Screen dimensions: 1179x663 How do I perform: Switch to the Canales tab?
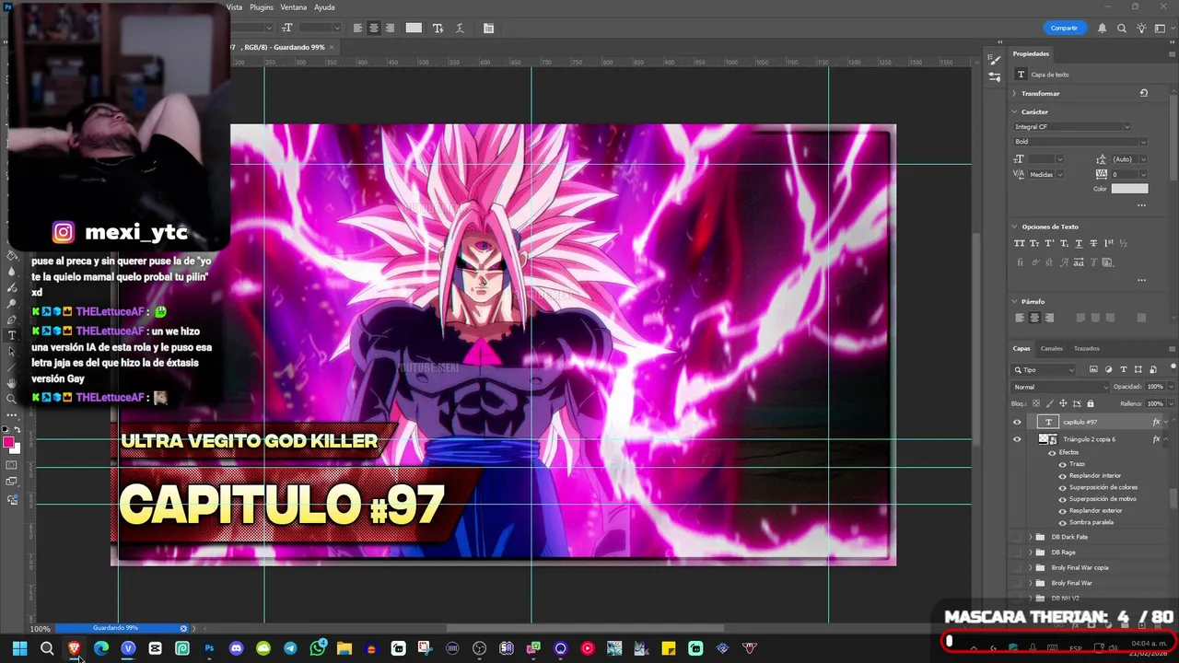(1051, 348)
